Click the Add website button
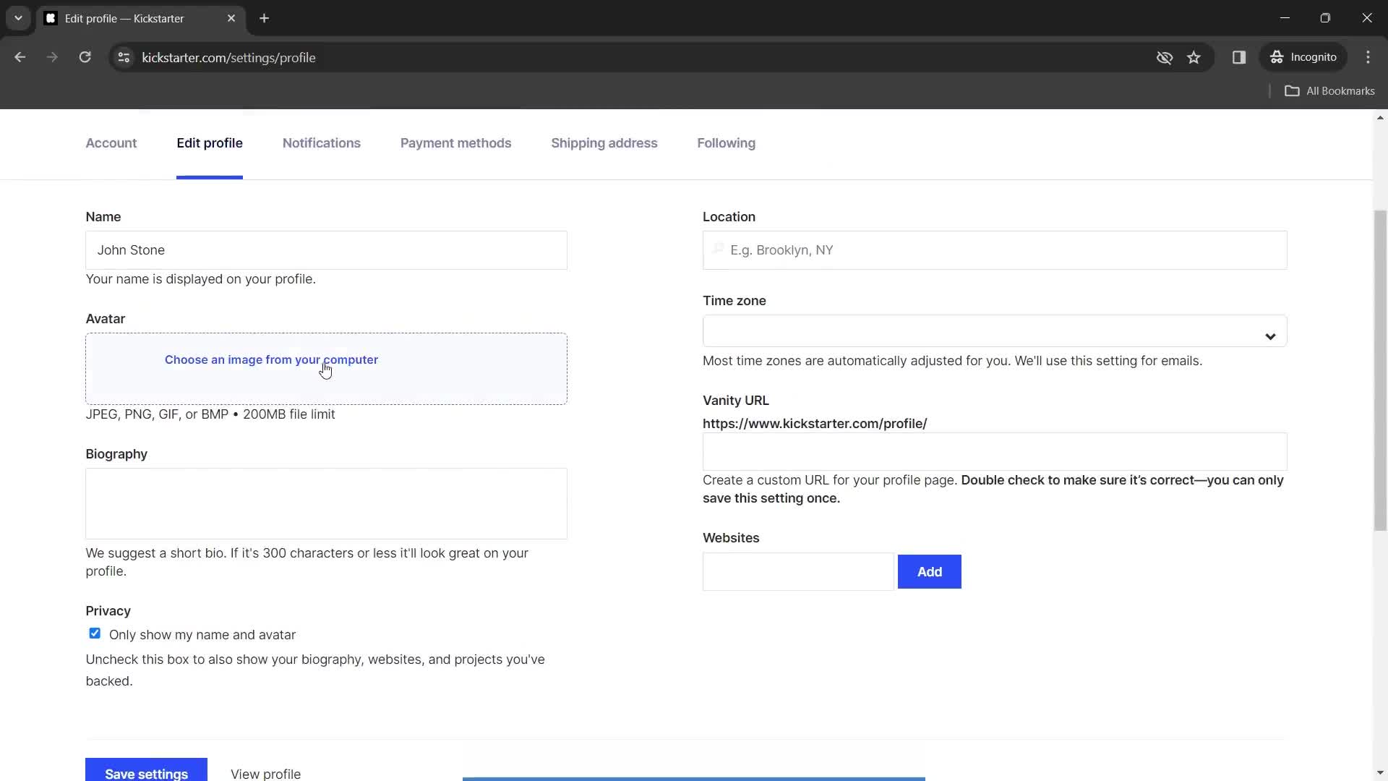Screen dimensions: 1388x781 930,571
